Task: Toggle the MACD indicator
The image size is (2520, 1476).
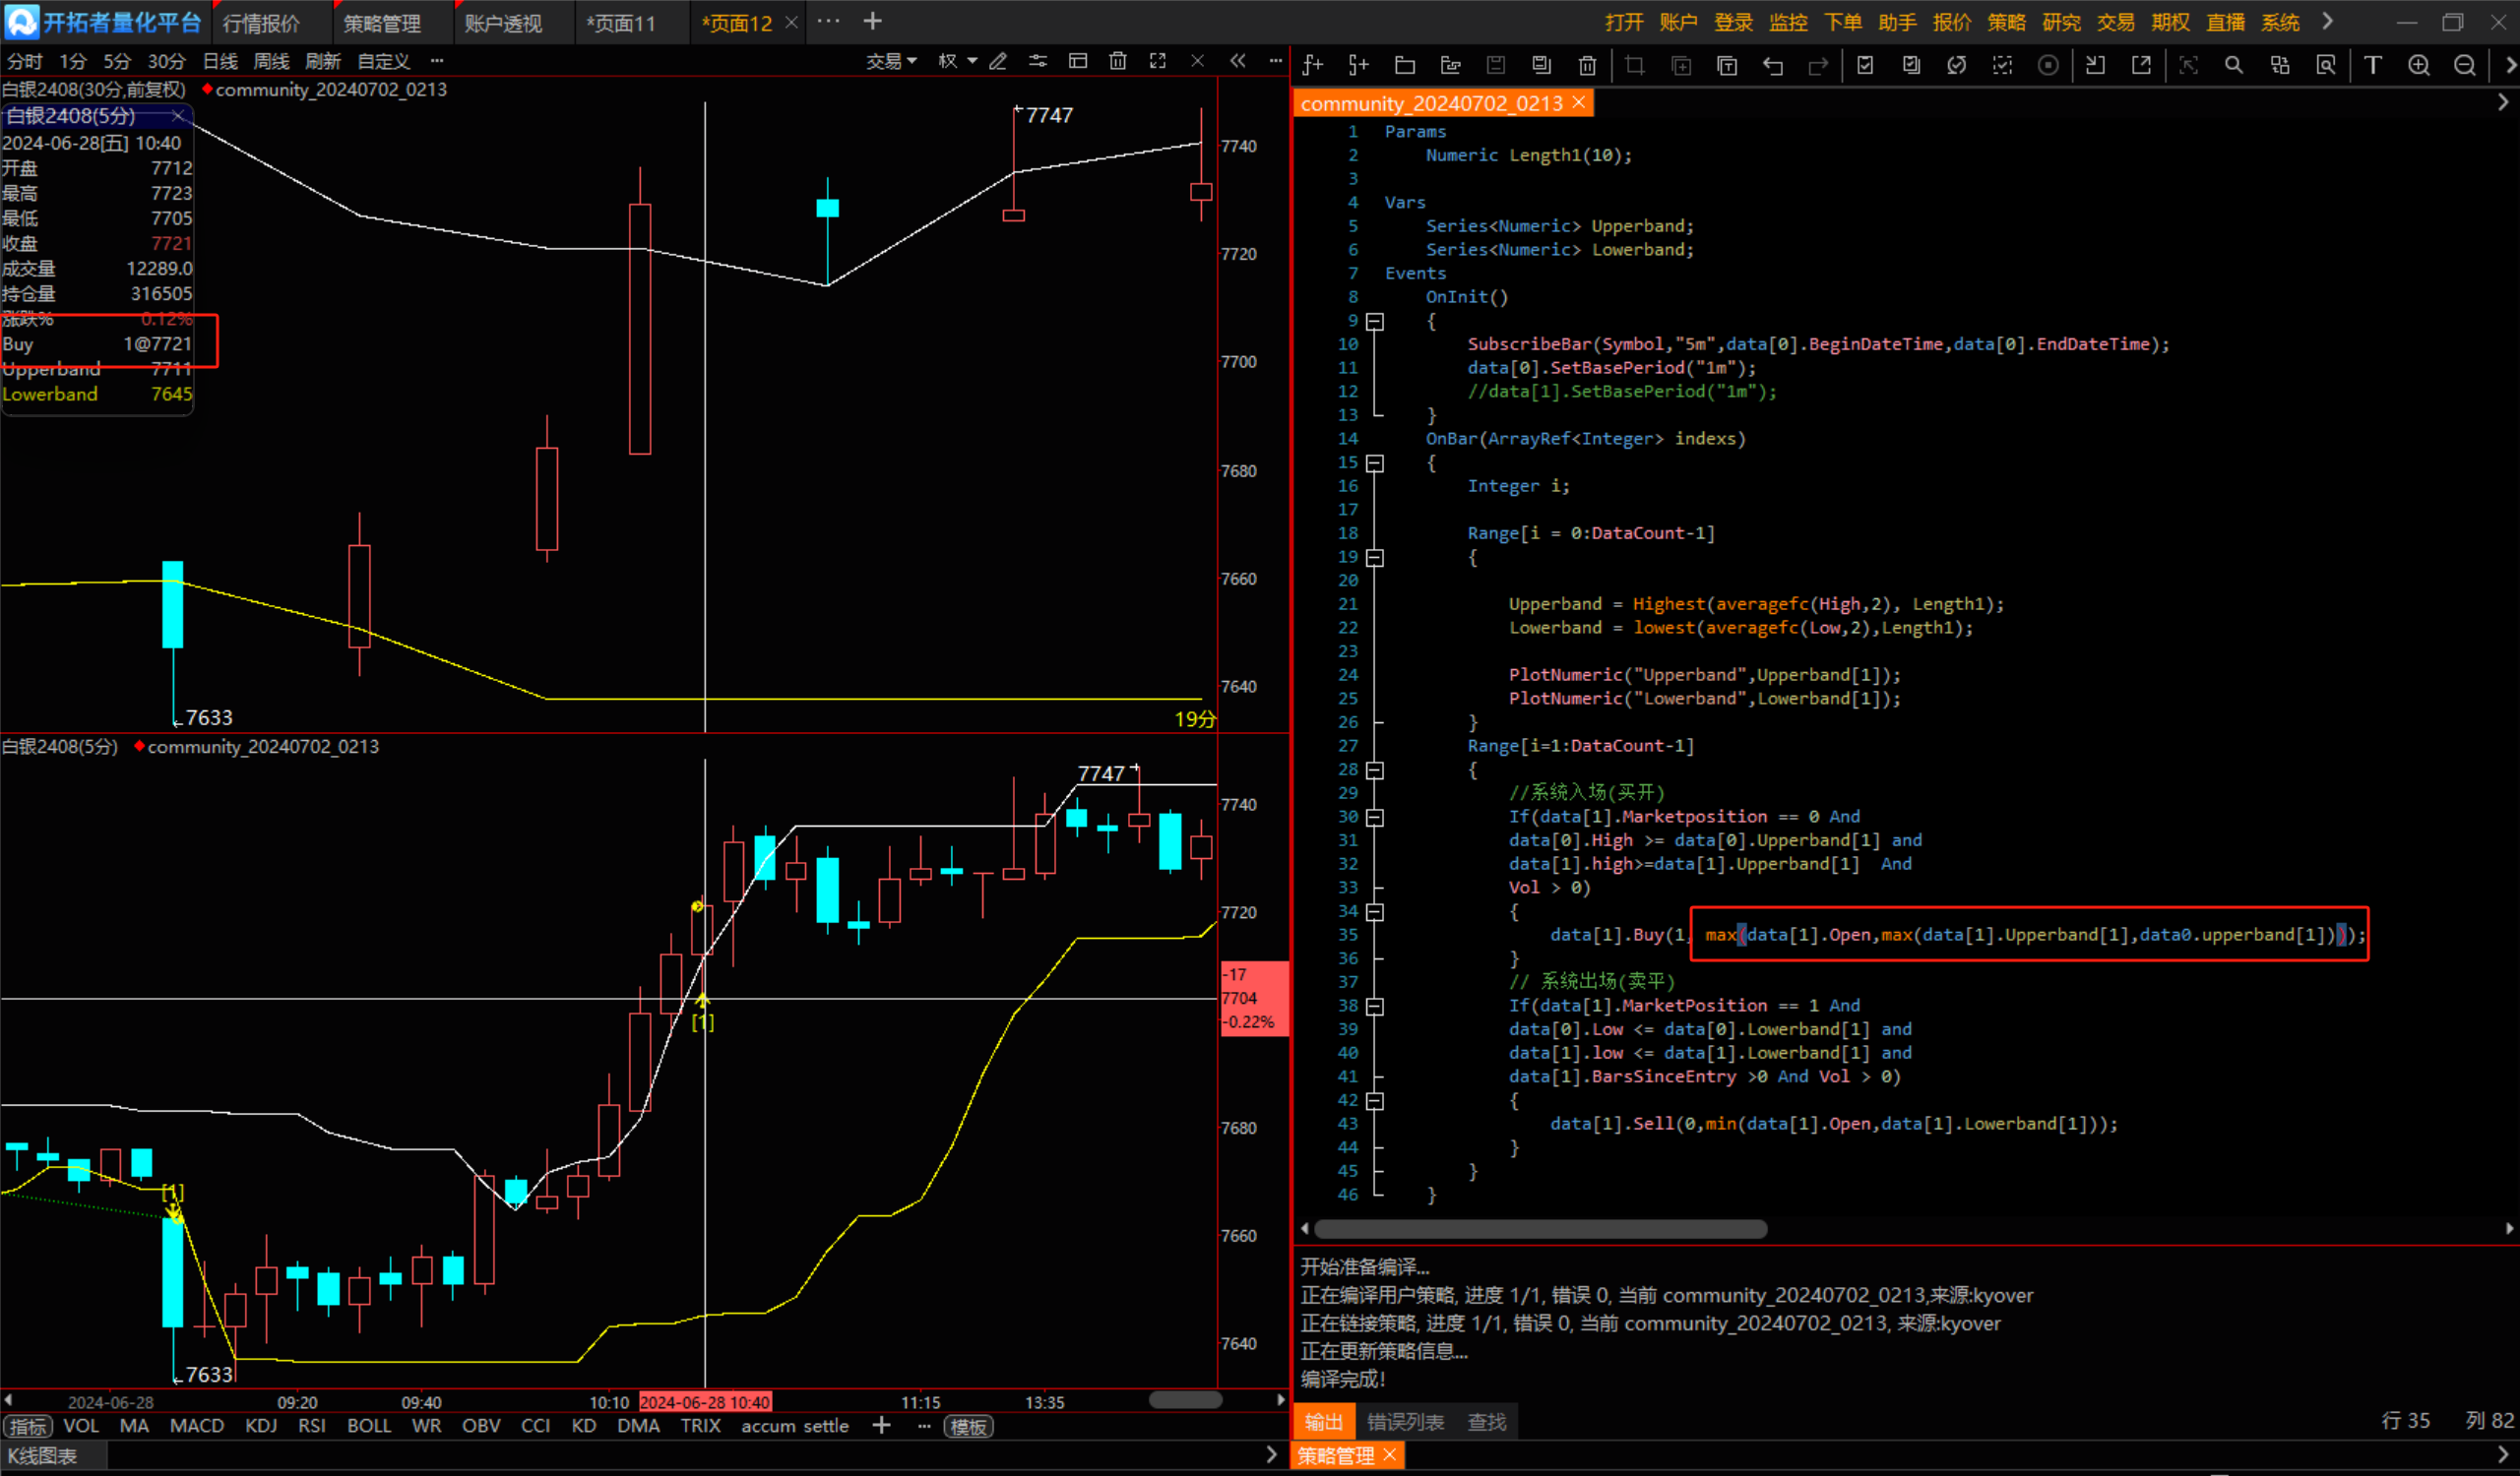Action: [x=196, y=1426]
